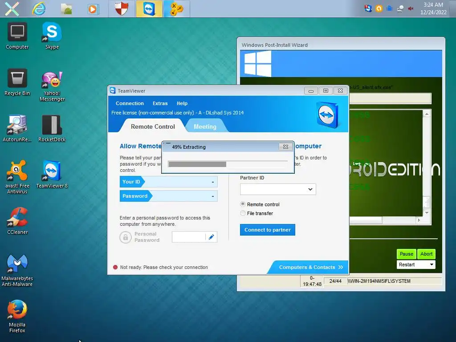Click the orange avast tray icon
The width and height of the screenshot is (456, 342).
(379, 8)
